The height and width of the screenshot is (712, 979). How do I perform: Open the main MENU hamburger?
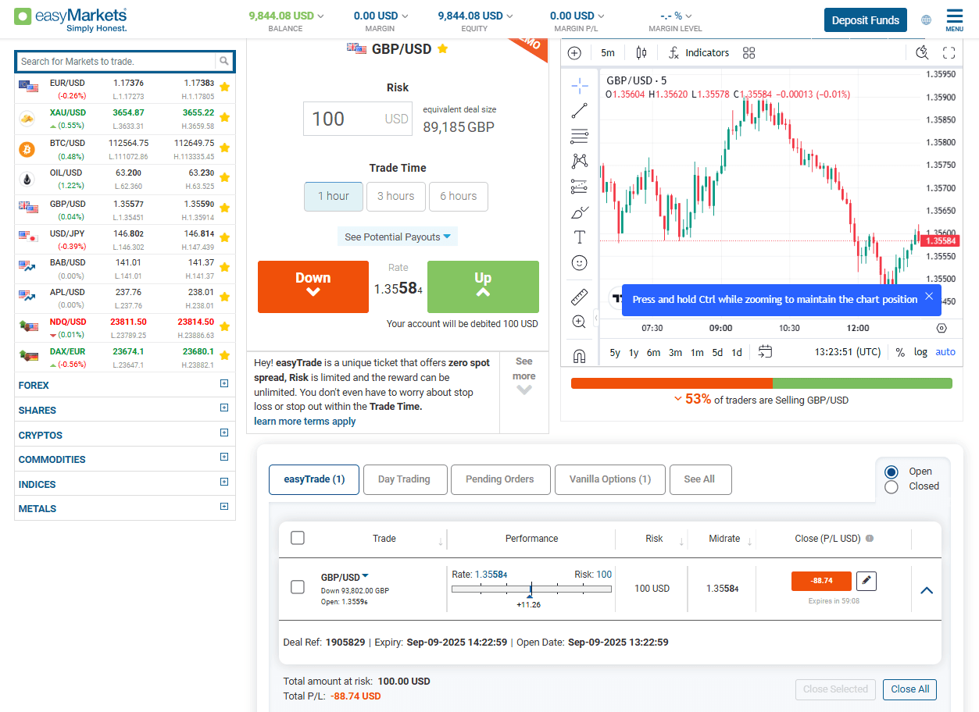pyautogui.click(x=954, y=20)
